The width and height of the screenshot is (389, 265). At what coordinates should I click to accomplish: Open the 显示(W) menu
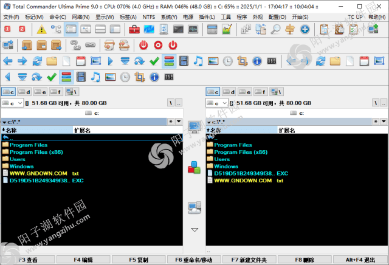(105, 17)
